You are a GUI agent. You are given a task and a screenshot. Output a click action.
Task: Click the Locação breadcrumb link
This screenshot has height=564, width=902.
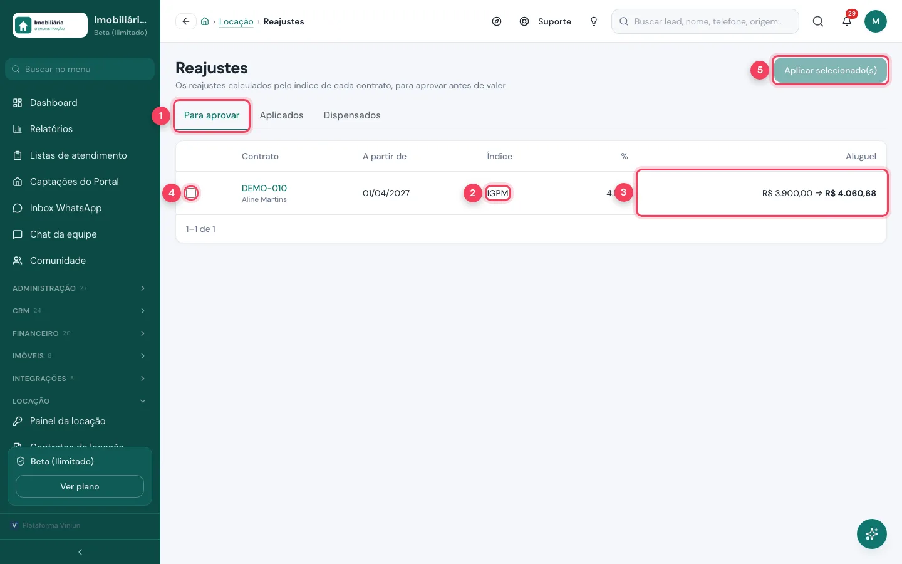(x=236, y=21)
